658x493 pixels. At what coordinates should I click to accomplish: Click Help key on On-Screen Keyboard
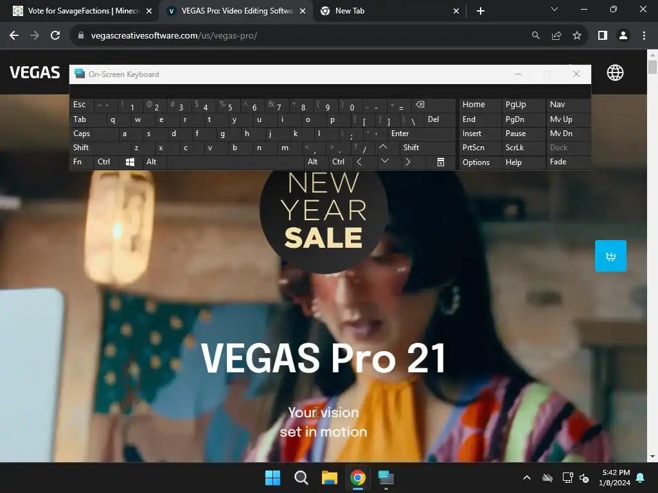point(523,162)
